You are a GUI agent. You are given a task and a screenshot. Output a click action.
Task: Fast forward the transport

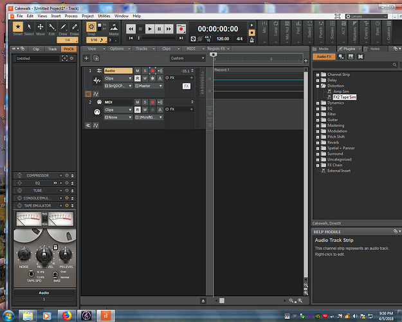(169, 29)
